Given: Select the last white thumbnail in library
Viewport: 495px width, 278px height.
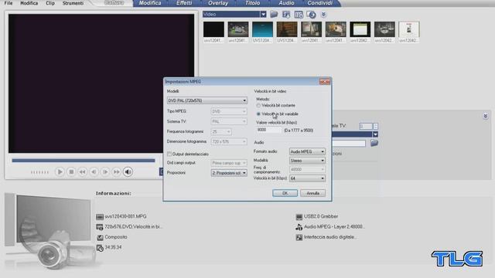Looking at the screenshot, I should [x=409, y=29].
